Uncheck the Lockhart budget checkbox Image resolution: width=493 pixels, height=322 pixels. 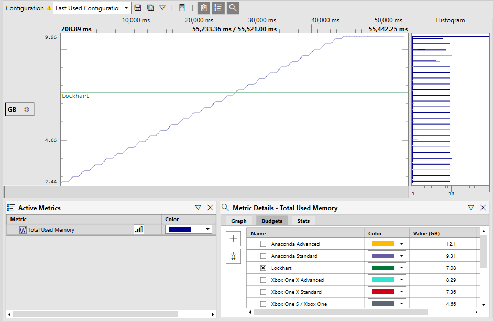pyautogui.click(x=263, y=268)
